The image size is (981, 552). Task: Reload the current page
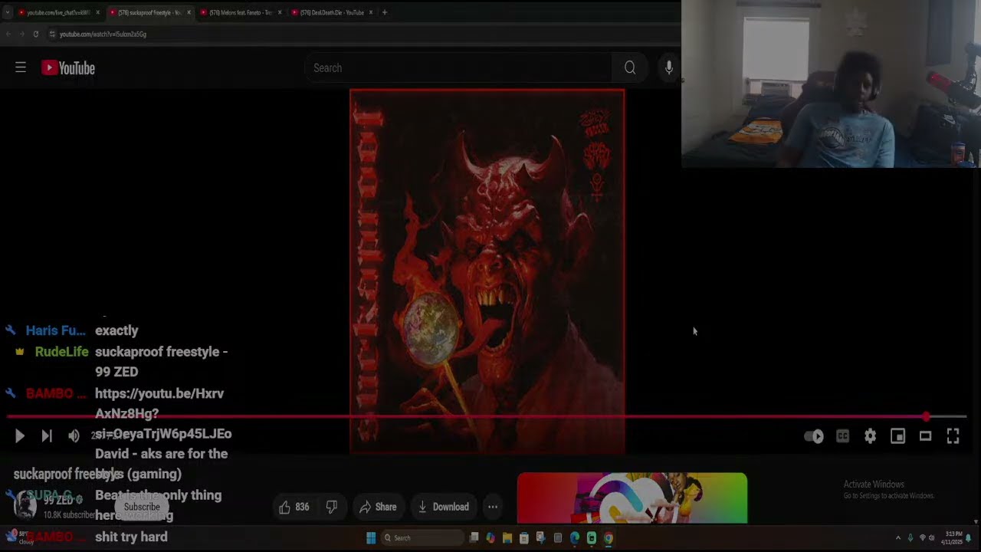click(x=35, y=34)
